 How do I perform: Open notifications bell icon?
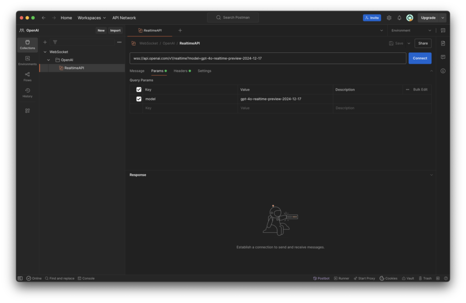400,18
